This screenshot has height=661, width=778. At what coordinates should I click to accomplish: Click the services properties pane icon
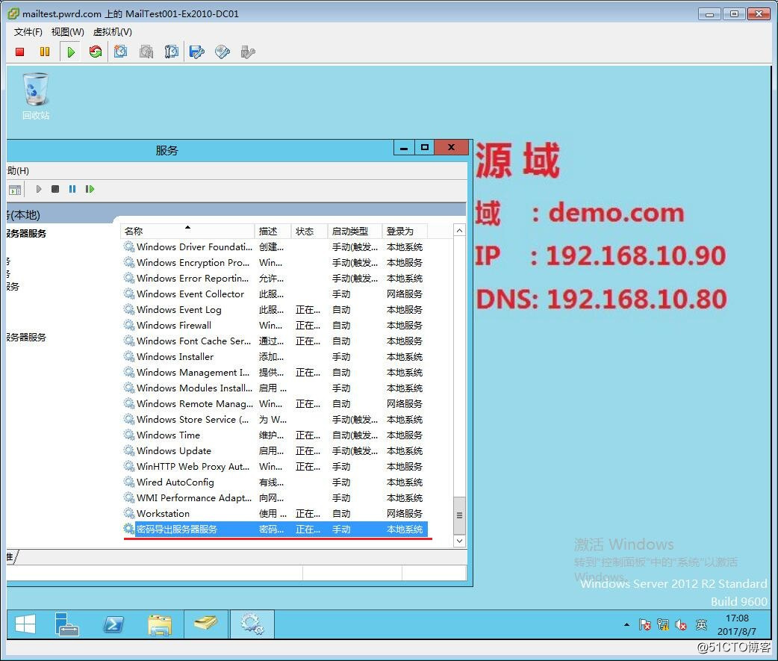(x=16, y=190)
